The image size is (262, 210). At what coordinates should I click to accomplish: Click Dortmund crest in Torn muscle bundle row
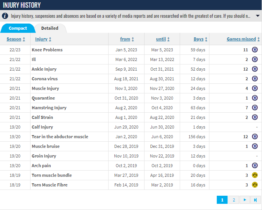255,175
